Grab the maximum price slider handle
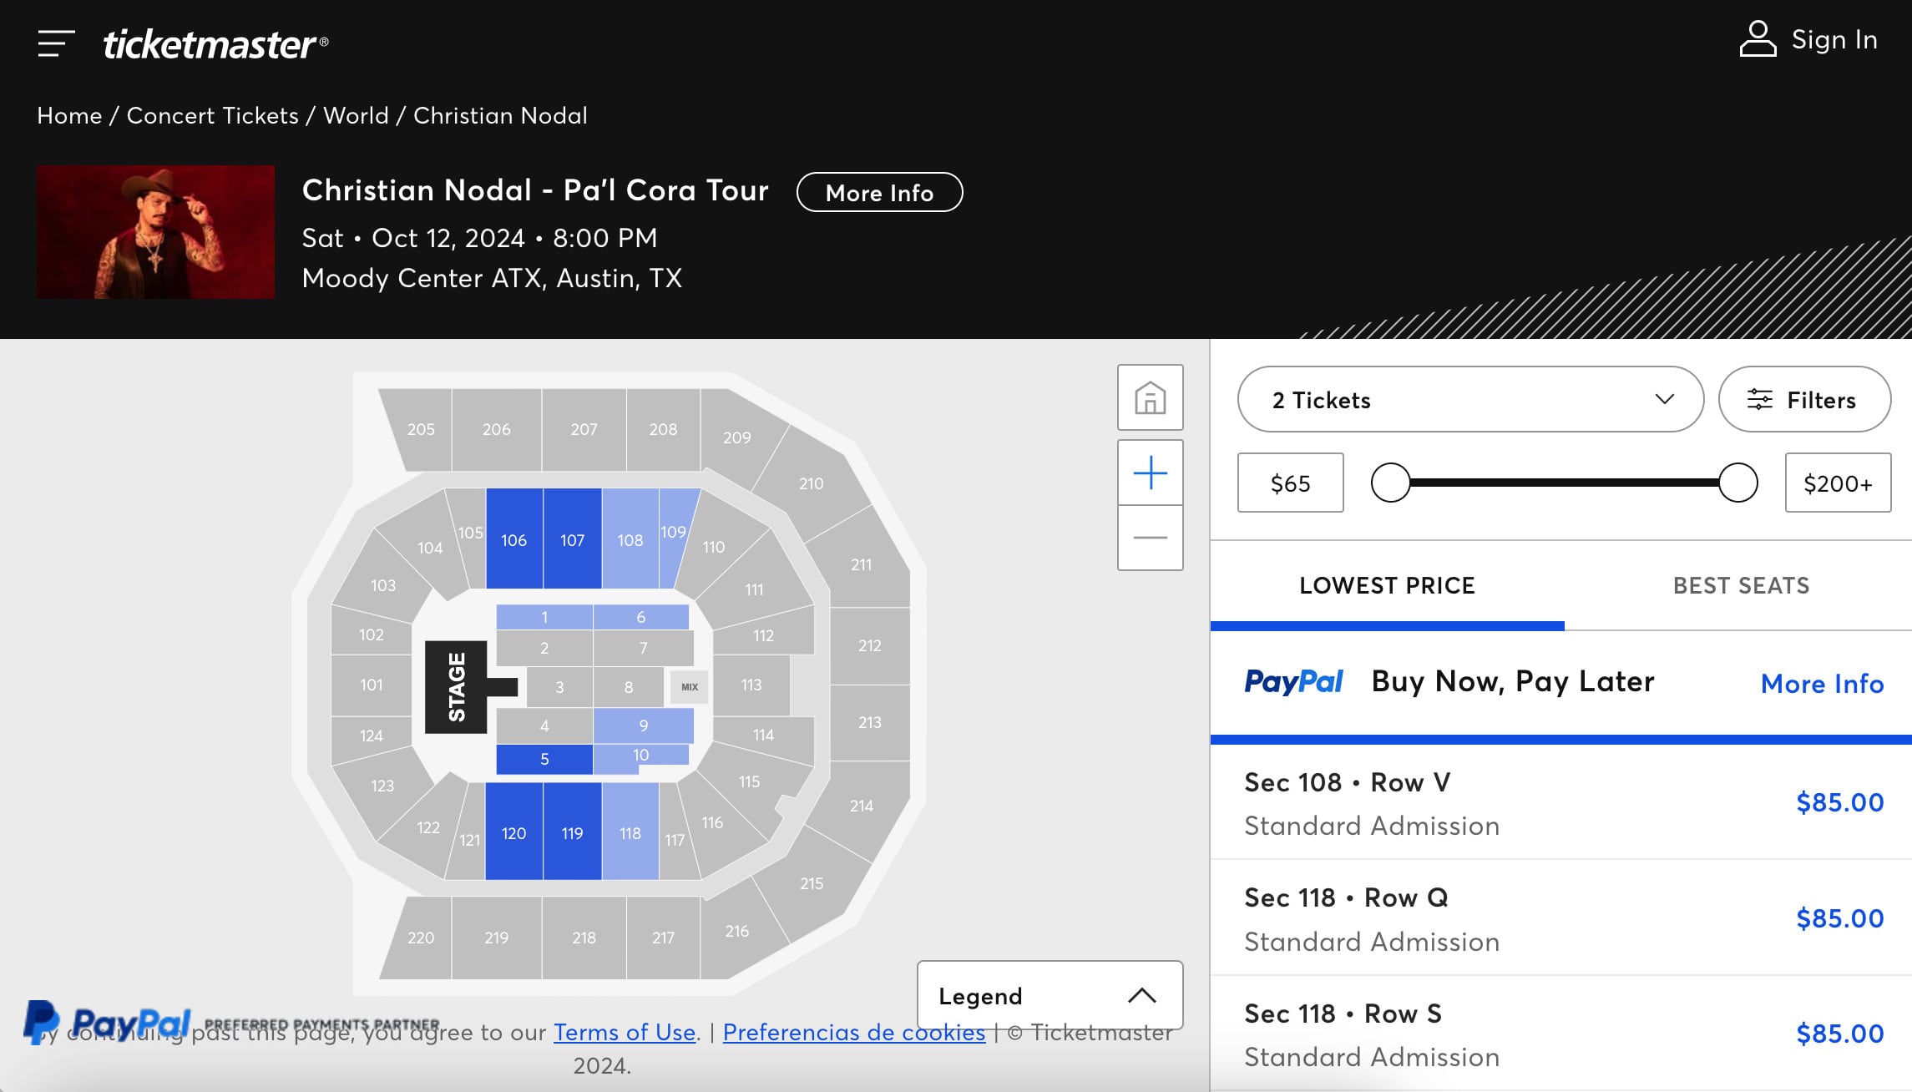 tap(1738, 483)
